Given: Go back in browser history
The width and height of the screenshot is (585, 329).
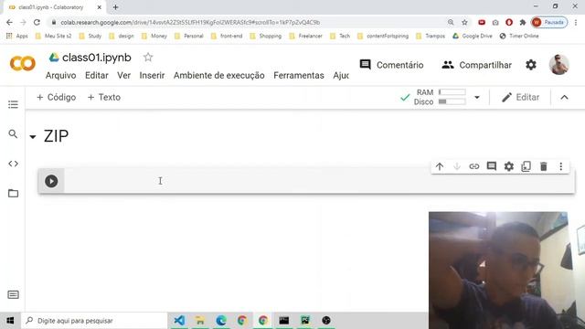Looking at the screenshot, I should pos(9,22).
